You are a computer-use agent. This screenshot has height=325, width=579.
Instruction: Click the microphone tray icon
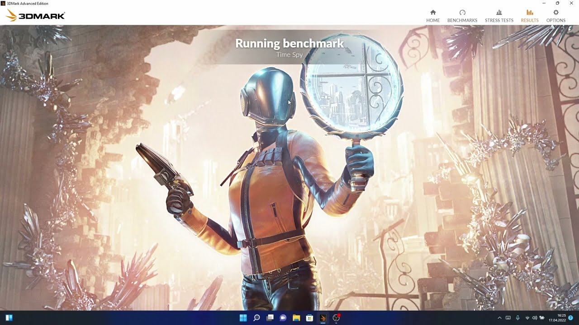coord(518,318)
